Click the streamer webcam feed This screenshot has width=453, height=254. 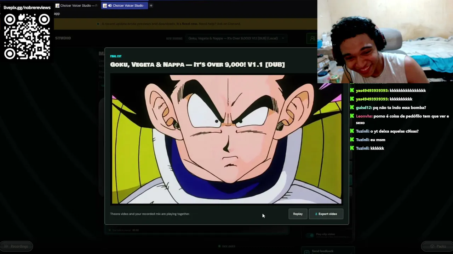coord(385,42)
